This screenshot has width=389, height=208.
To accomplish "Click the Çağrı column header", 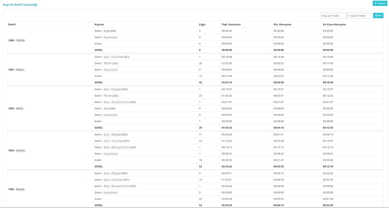I will click(x=202, y=24).
